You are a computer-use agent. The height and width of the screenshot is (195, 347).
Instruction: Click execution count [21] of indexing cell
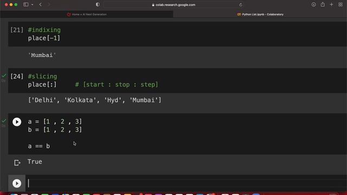(17, 30)
